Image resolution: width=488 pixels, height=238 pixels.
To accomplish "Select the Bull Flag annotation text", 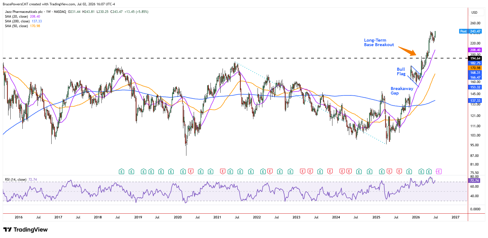I will coord(401,72).
